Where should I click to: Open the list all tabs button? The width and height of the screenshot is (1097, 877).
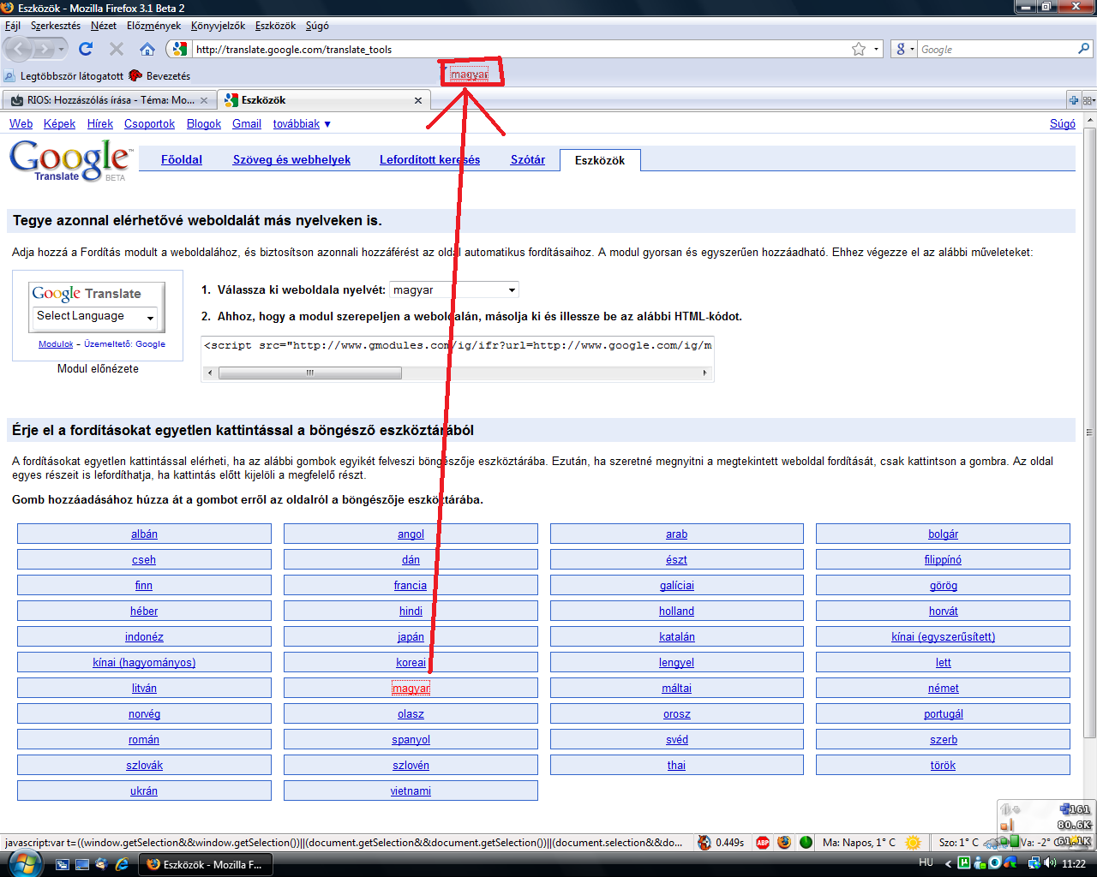[1088, 100]
